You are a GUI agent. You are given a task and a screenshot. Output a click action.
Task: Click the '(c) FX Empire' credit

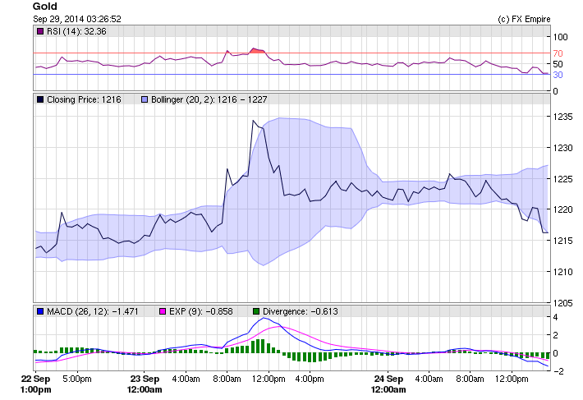coord(524,19)
